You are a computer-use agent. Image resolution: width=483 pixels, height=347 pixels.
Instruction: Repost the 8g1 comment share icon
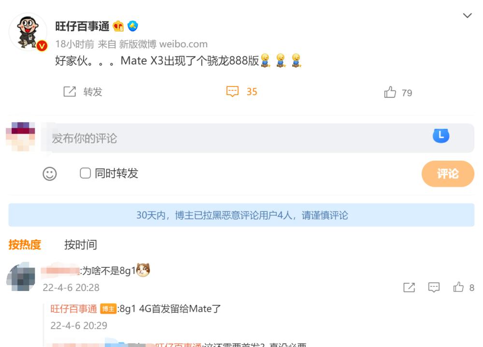[x=409, y=287]
